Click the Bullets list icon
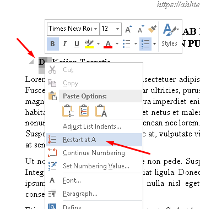 [127, 44]
